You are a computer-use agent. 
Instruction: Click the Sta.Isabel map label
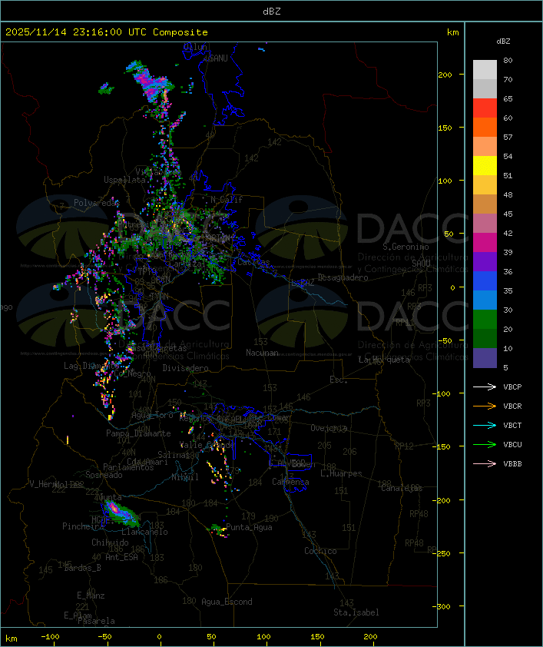click(356, 612)
